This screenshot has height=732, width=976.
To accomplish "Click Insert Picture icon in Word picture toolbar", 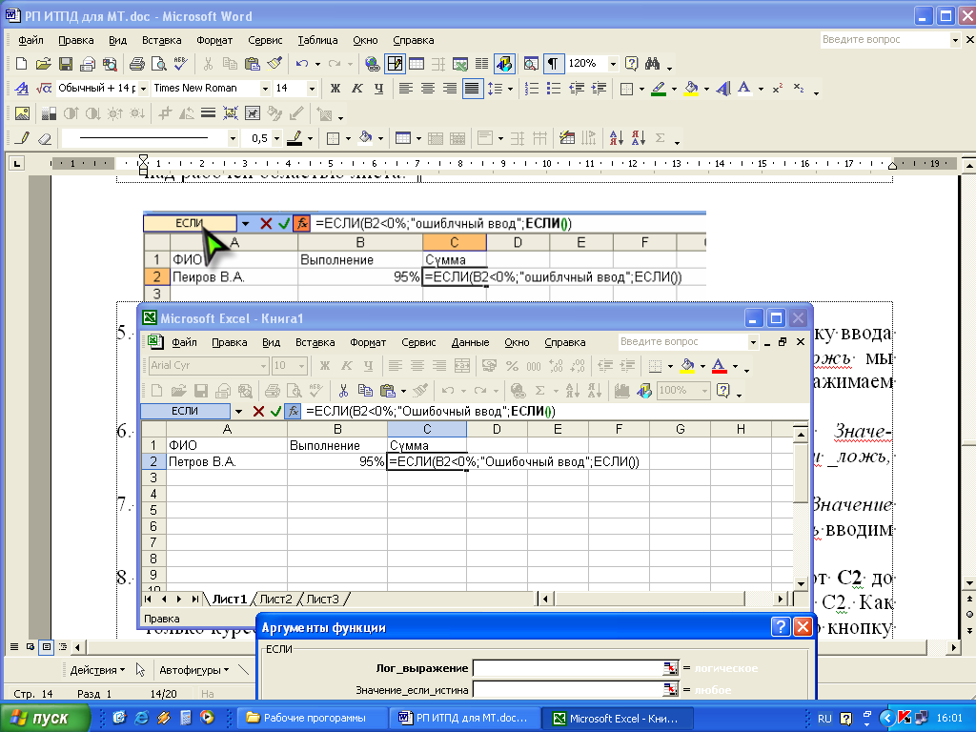I will (23, 113).
